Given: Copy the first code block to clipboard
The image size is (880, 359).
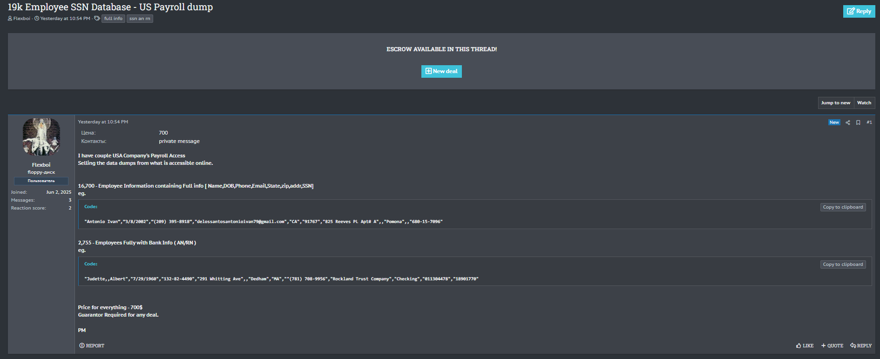Looking at the screenshot, I should pos(842,207).
